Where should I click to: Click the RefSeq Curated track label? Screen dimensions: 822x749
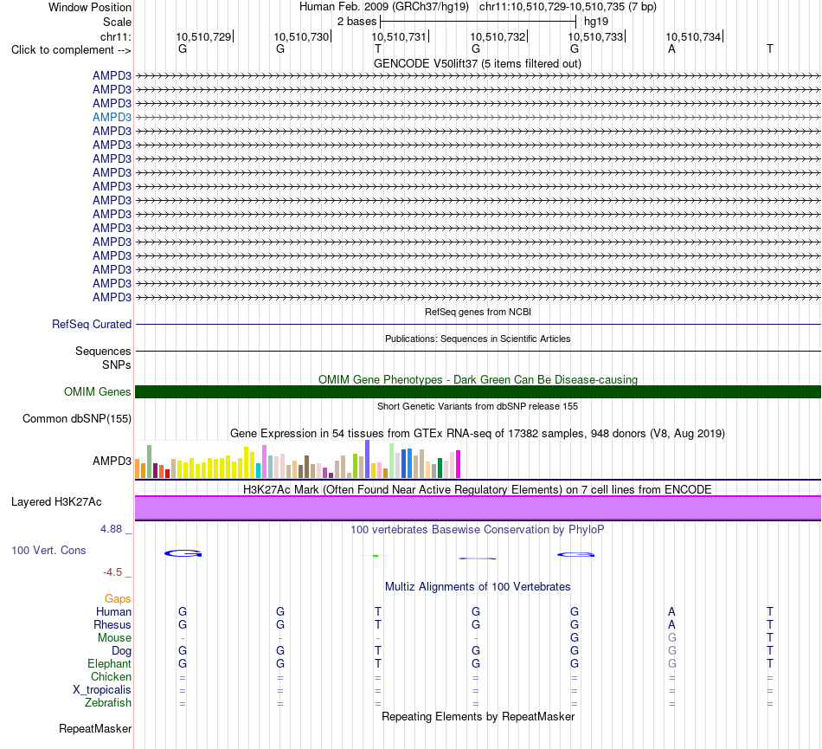[x=92, y=324]
